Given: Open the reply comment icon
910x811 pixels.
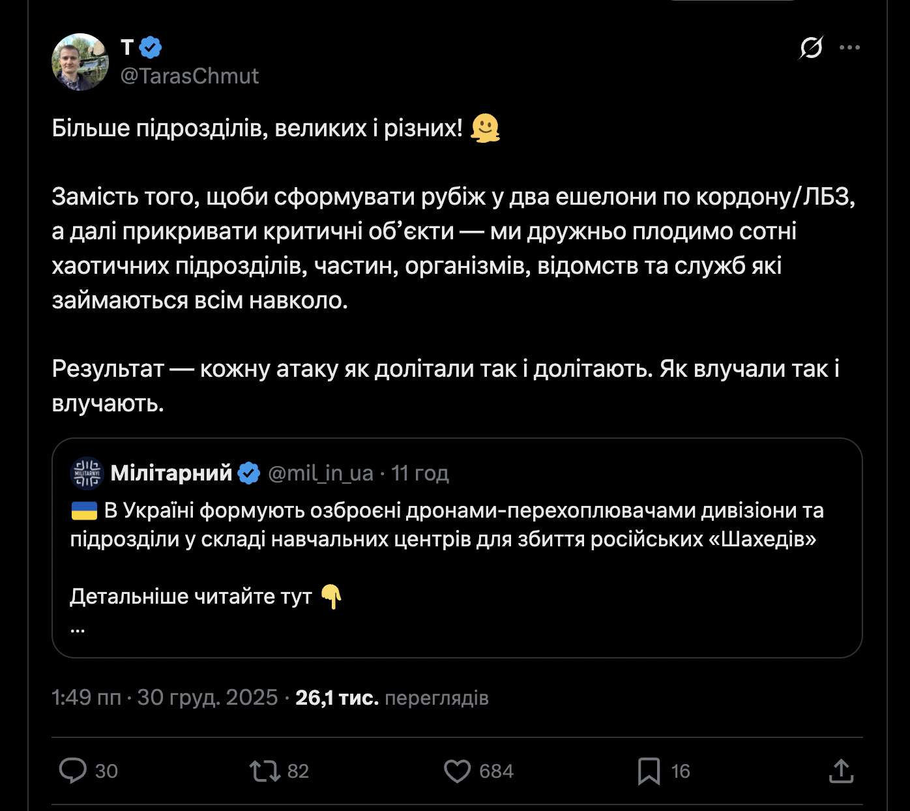Looking at the screenshot, I should [73, 771].
